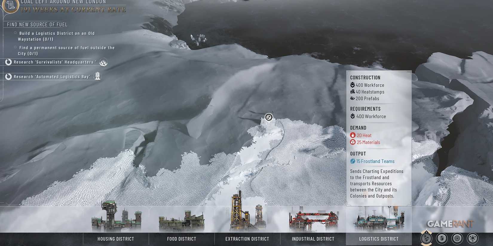The width and height of the screenshot is (493, 246).
Task: Open the Research 'Automated Logistics Bay' entry
Action: (52, 77)
